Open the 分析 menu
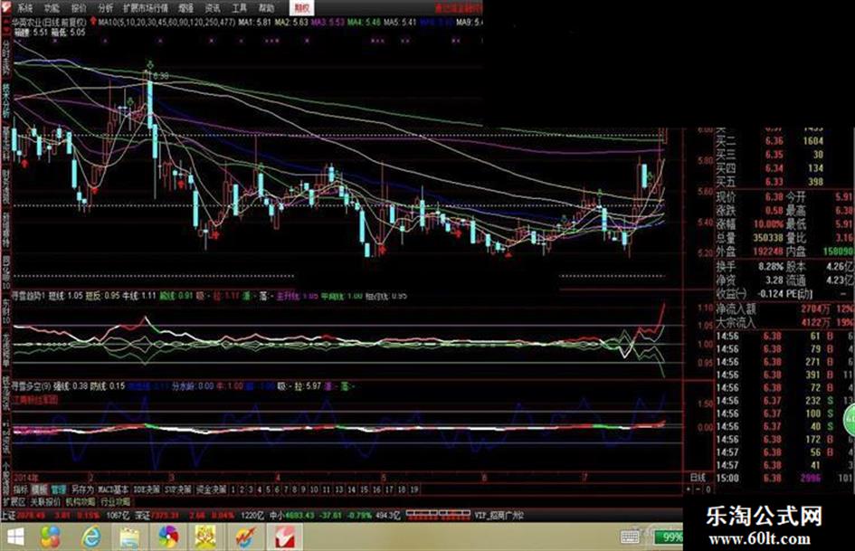 (106, 7)
